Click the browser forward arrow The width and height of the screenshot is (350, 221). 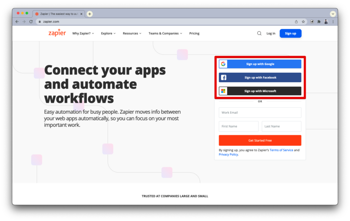[x=24, y=22]
